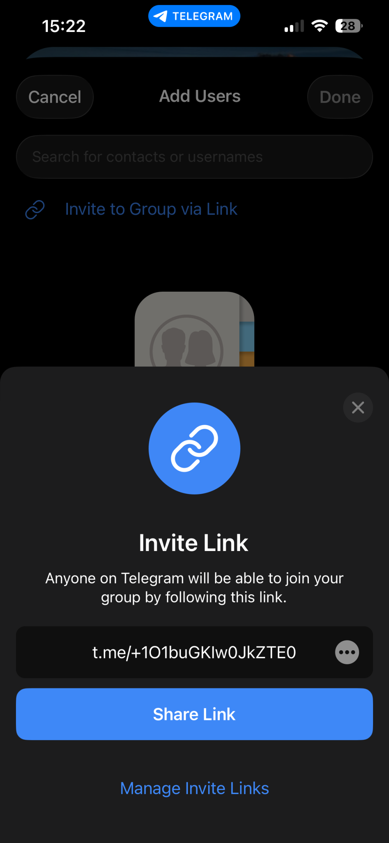This screenshot has height=843, width=389.
Task: Tap the clock showing 15:22
Action: [64, 26]
